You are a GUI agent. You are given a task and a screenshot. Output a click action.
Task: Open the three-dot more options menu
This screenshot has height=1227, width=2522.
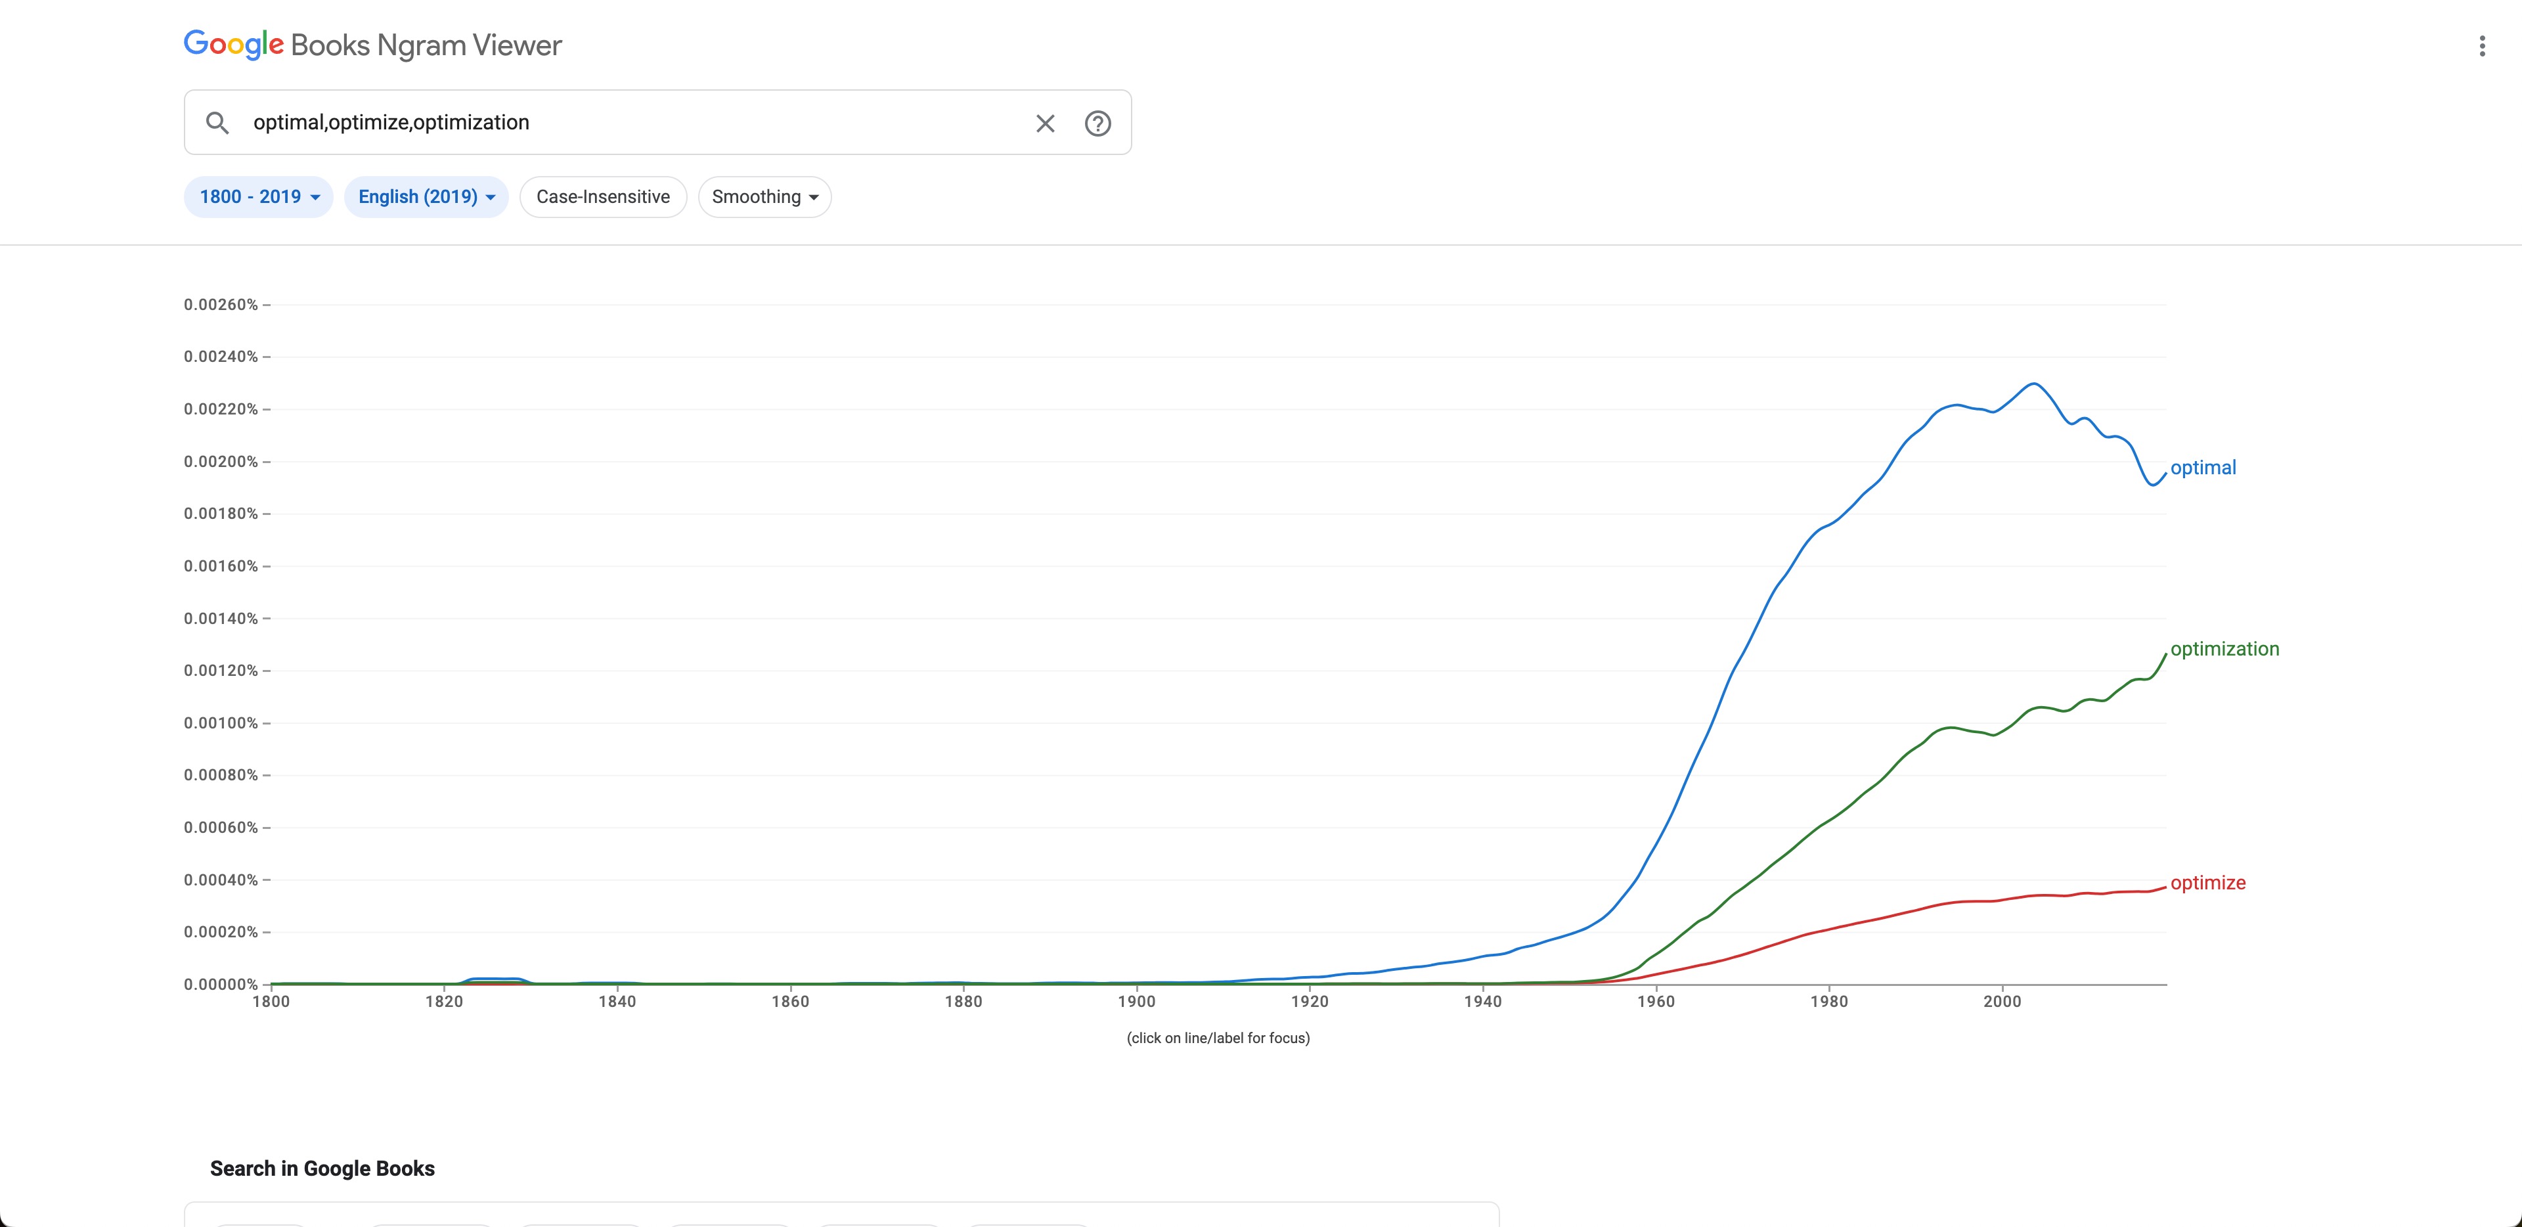(2481, 46)
